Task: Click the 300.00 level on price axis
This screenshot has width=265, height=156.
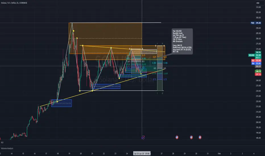Action: (x=258, y=18)
